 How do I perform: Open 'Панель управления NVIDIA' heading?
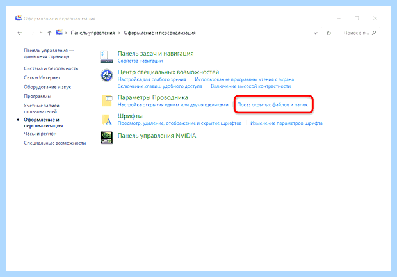[x=157, y=136]
